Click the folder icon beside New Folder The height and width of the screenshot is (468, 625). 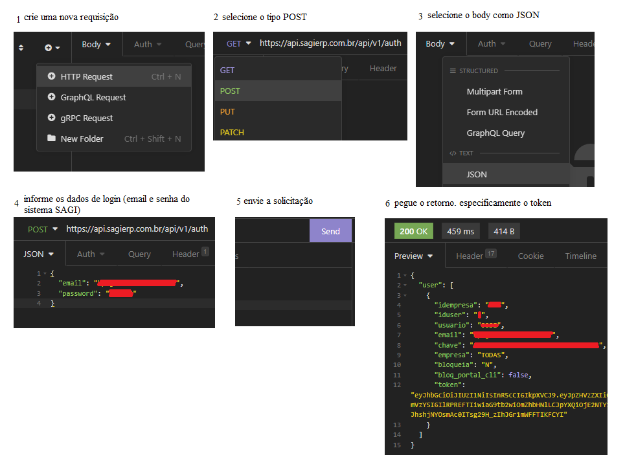[51, 139]
